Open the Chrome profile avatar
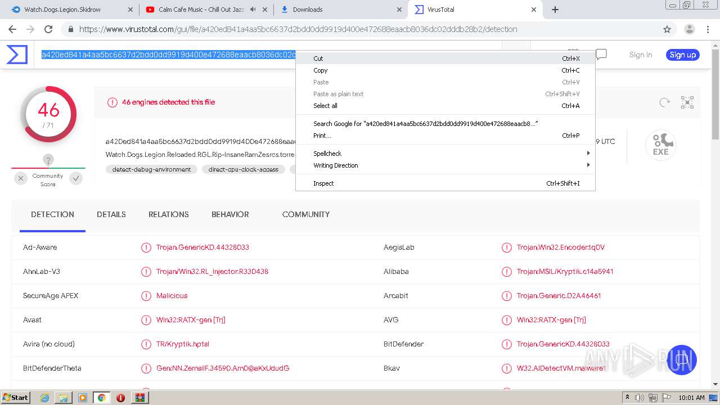This screenshot has height=405, width=720. (689, 29)
